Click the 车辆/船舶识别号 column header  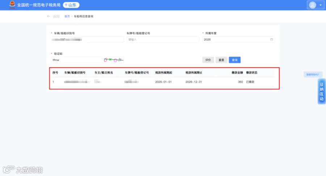click(x=75, y=73)
